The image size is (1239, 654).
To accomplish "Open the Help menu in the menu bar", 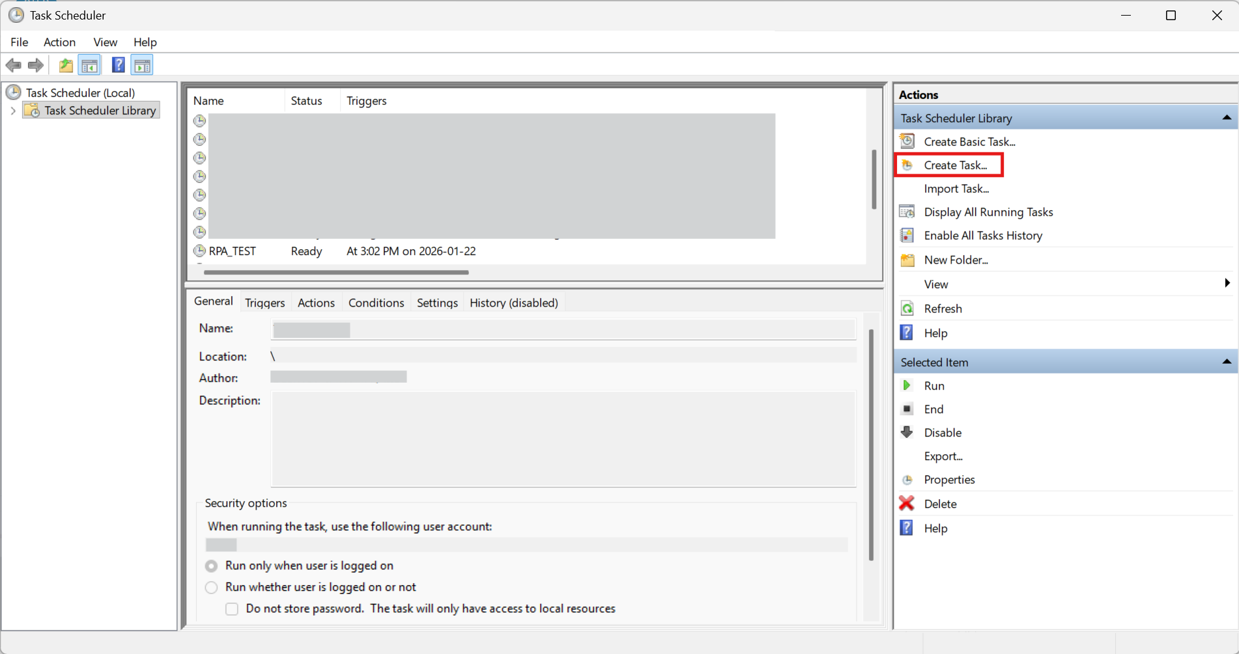I will (x=145, y=42).
